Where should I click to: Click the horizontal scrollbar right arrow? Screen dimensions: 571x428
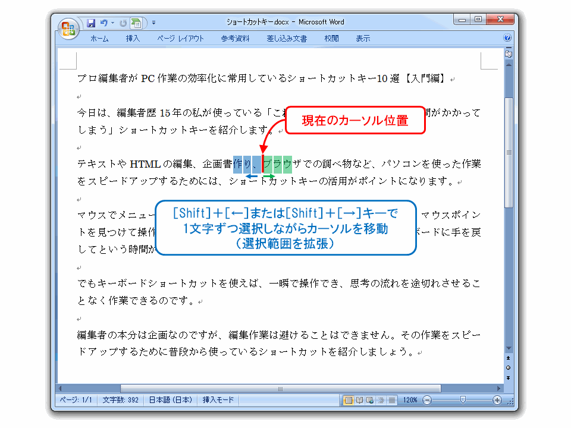coord(499,388)
